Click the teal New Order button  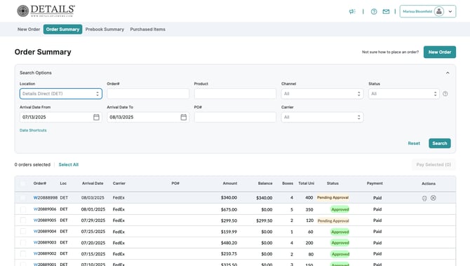pos(439,52)
